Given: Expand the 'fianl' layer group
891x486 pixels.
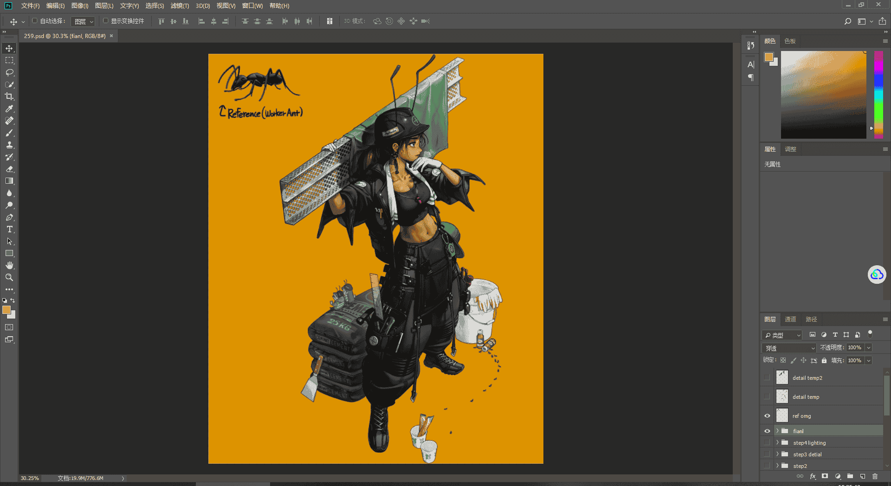Looking at the screenshot, I should pyautogui.click(x=777, y=431).
